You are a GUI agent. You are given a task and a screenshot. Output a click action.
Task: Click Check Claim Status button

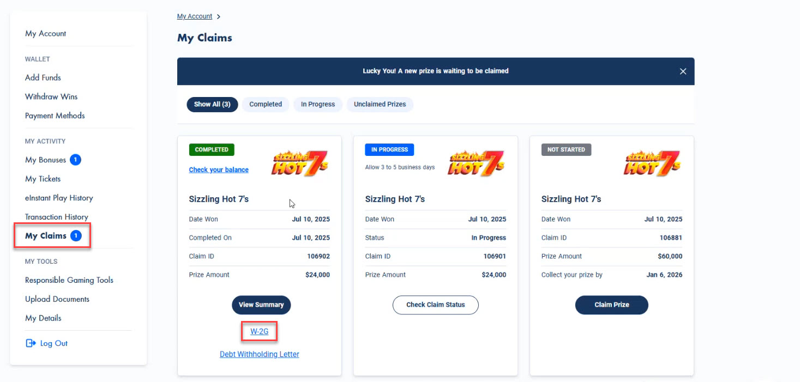pyautogui.click(x=436, y=305)
